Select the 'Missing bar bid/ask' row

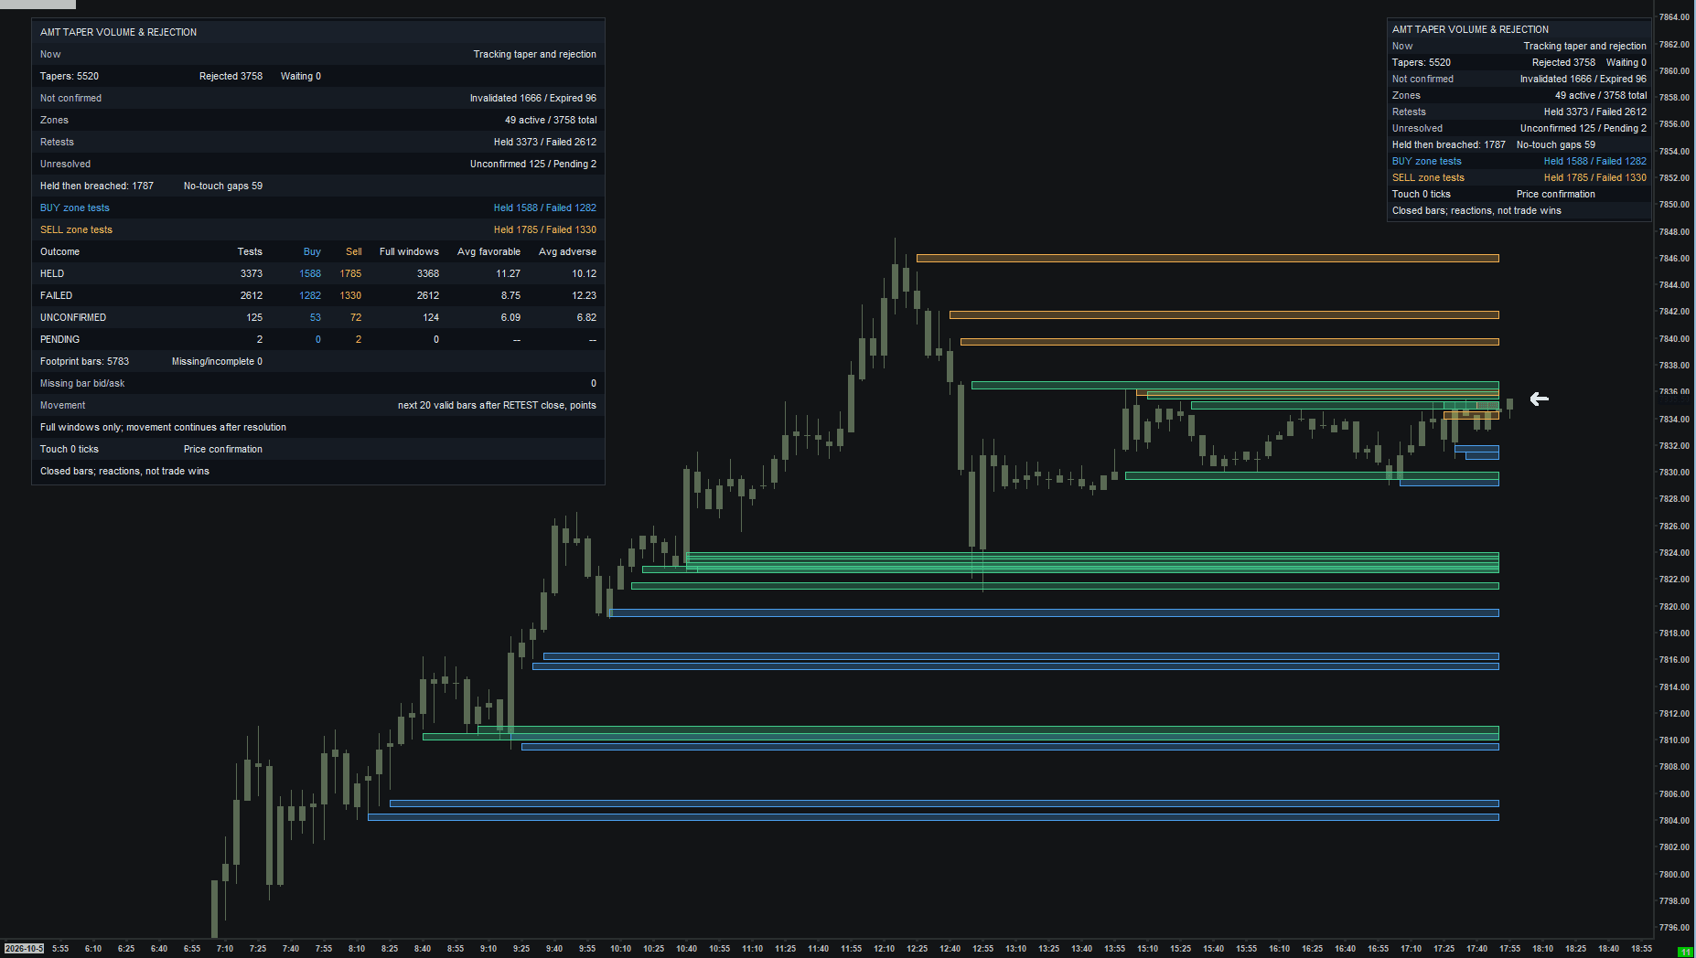[x=318, y=383]
